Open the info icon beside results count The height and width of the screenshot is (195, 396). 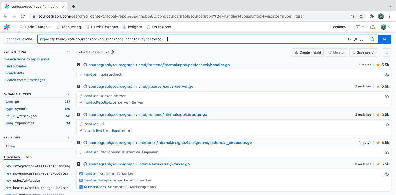click(112, 52)
